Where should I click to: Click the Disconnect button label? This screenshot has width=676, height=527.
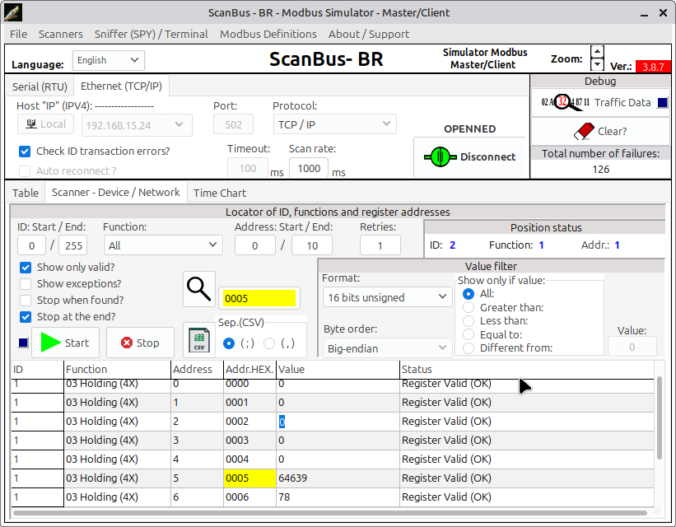point(488,157)
